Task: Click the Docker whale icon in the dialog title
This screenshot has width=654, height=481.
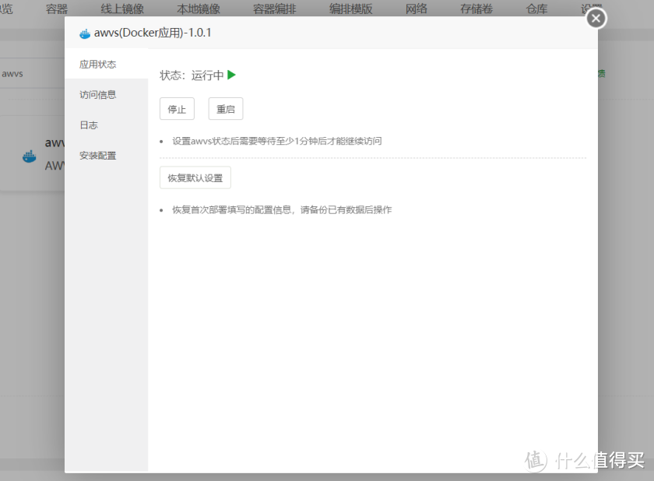Action: click(x=85, y=33)
